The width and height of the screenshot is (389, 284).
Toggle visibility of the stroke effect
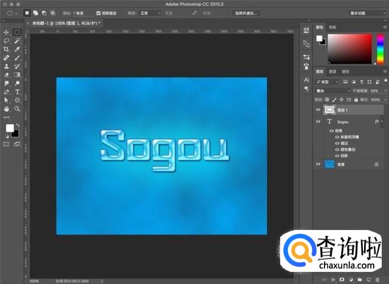pos(336,143)
